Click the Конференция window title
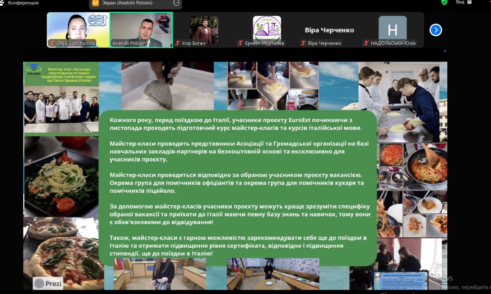 23,3
